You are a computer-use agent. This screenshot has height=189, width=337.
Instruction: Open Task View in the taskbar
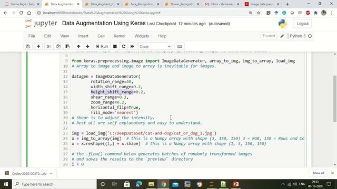coord(114,184)
